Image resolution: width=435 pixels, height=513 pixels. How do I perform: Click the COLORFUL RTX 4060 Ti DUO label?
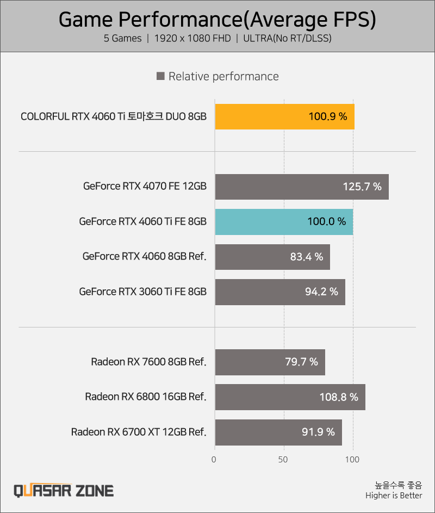(114, 116)
